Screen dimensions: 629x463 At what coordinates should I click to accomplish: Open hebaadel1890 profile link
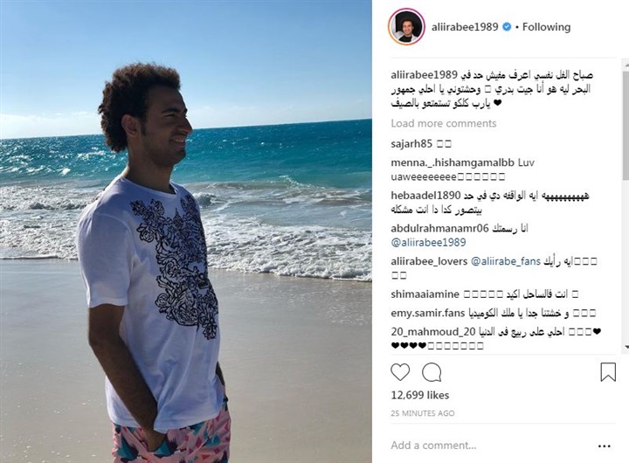click(x=425, y=196)
